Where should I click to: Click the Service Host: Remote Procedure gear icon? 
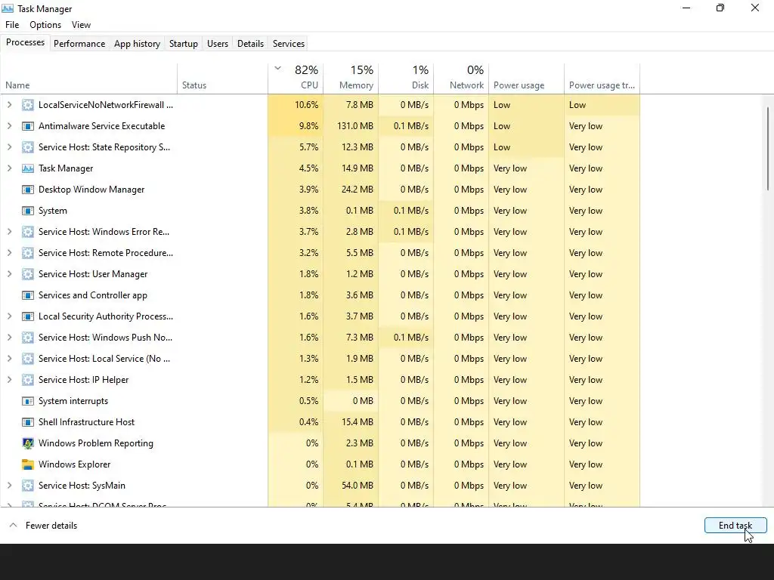click(x=28, y=253)
